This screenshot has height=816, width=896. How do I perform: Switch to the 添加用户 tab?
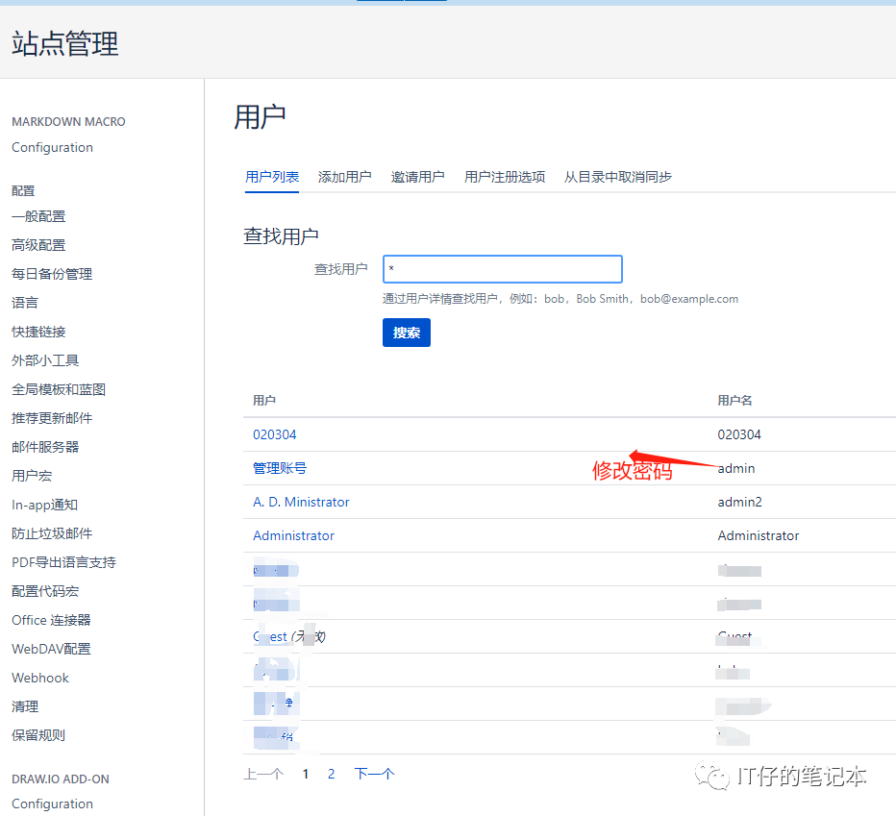coord(344,177)
